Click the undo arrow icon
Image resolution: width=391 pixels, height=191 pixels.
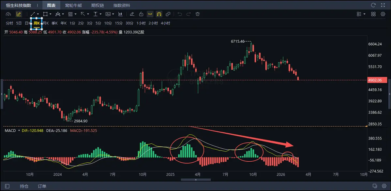tap(179, 14)
